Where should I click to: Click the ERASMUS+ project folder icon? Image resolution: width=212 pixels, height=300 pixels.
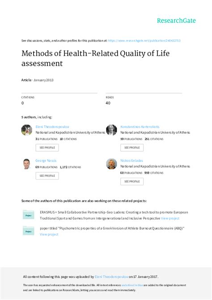coord(29,215)
